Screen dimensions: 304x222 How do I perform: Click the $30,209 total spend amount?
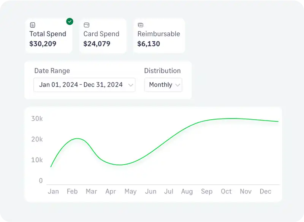click(43, 44)
